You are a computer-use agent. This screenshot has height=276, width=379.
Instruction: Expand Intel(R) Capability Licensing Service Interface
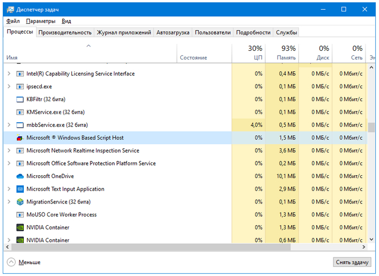9,74
